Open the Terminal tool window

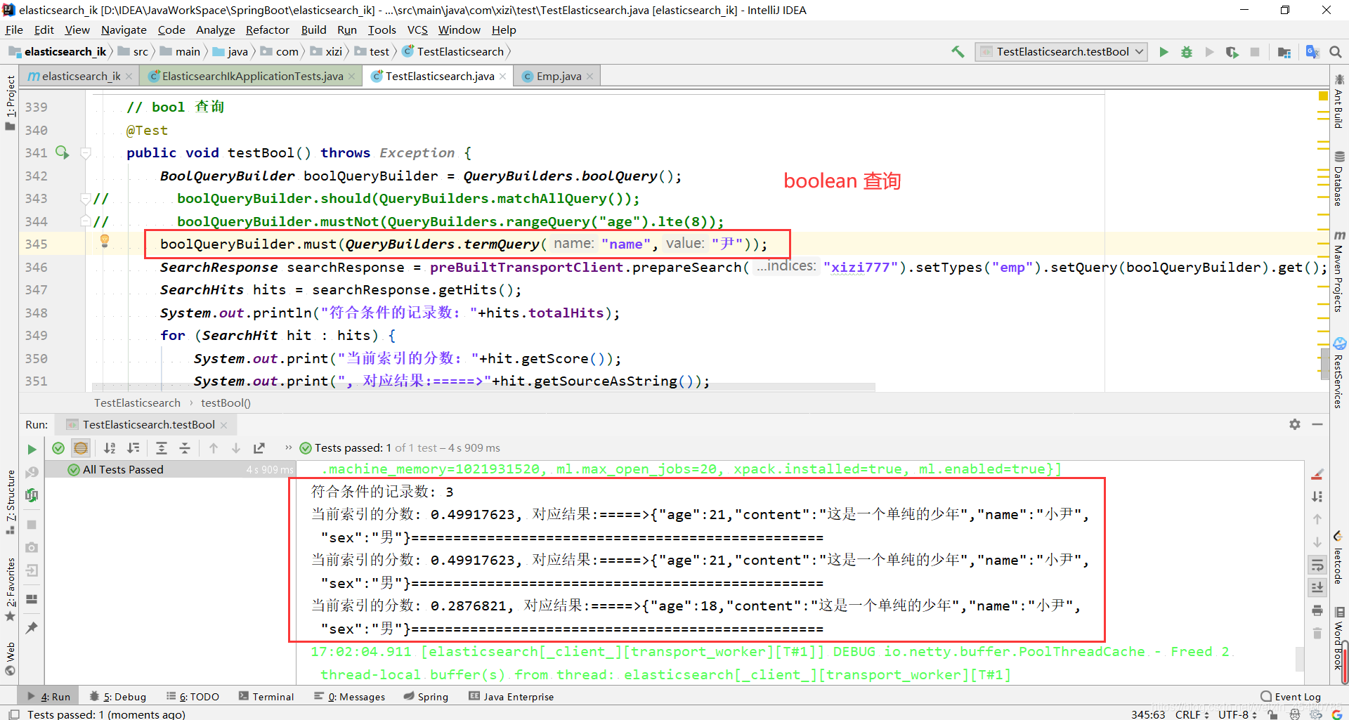(266, 696)
